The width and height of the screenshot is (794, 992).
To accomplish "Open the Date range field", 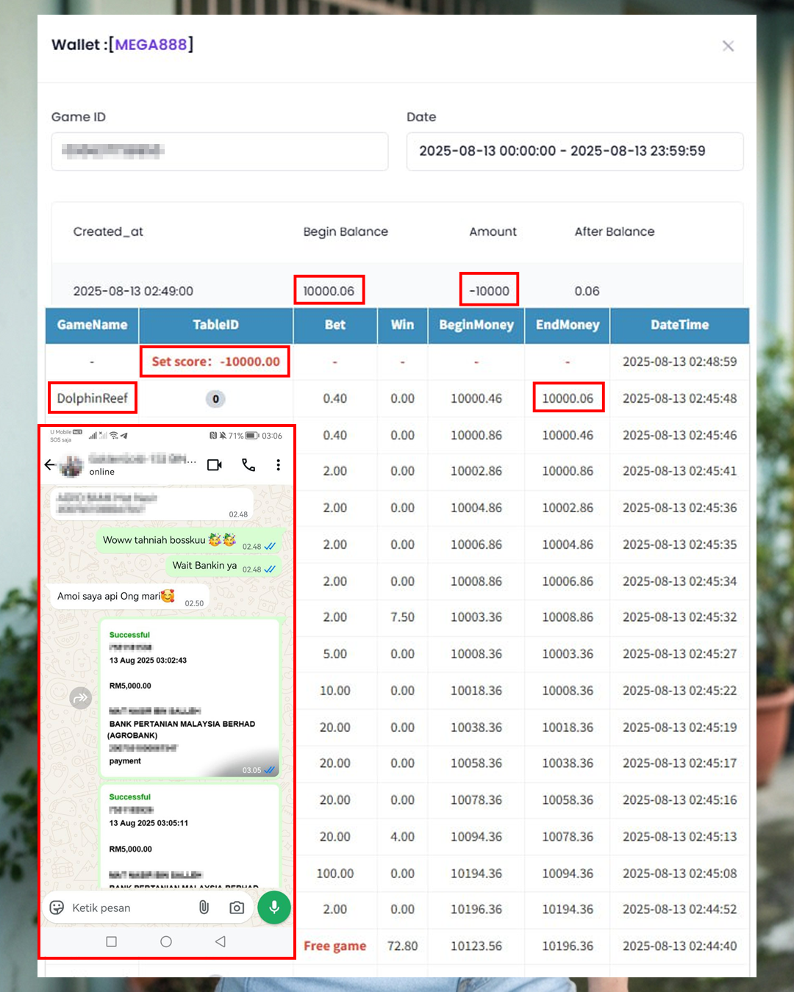I will click(x=575, y=151).
